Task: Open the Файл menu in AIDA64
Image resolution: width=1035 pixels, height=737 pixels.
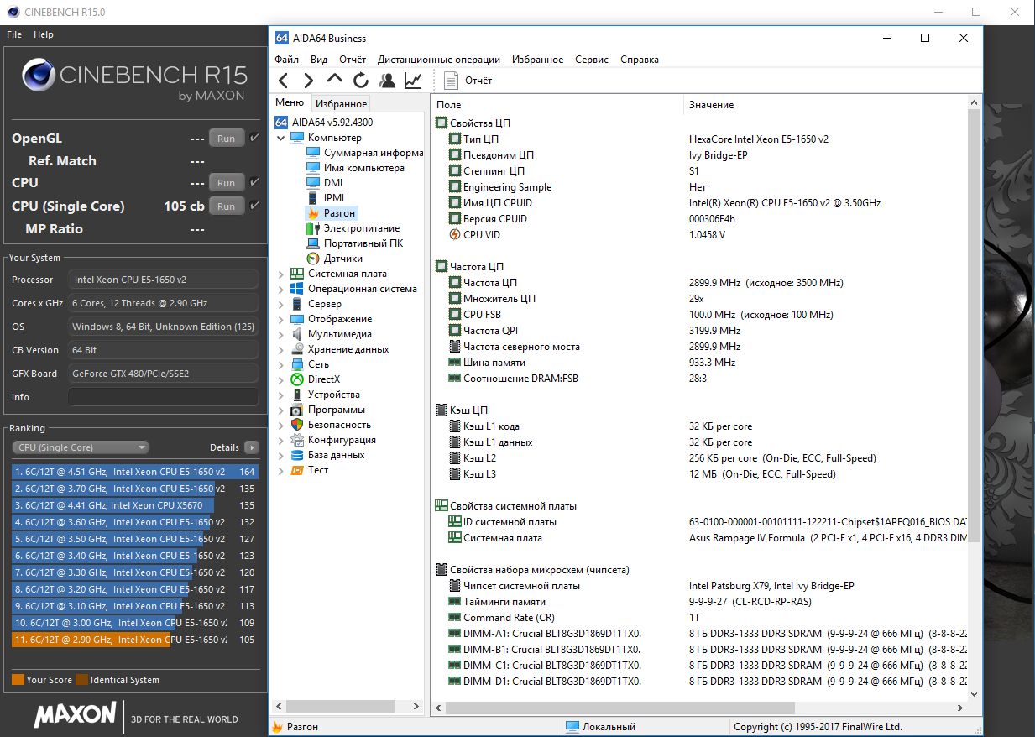Action: pos(286,60)
